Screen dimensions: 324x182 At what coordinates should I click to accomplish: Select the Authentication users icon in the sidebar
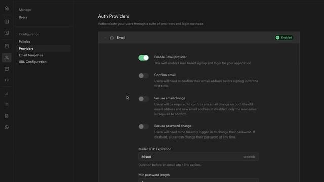click(x=7, y=57)
